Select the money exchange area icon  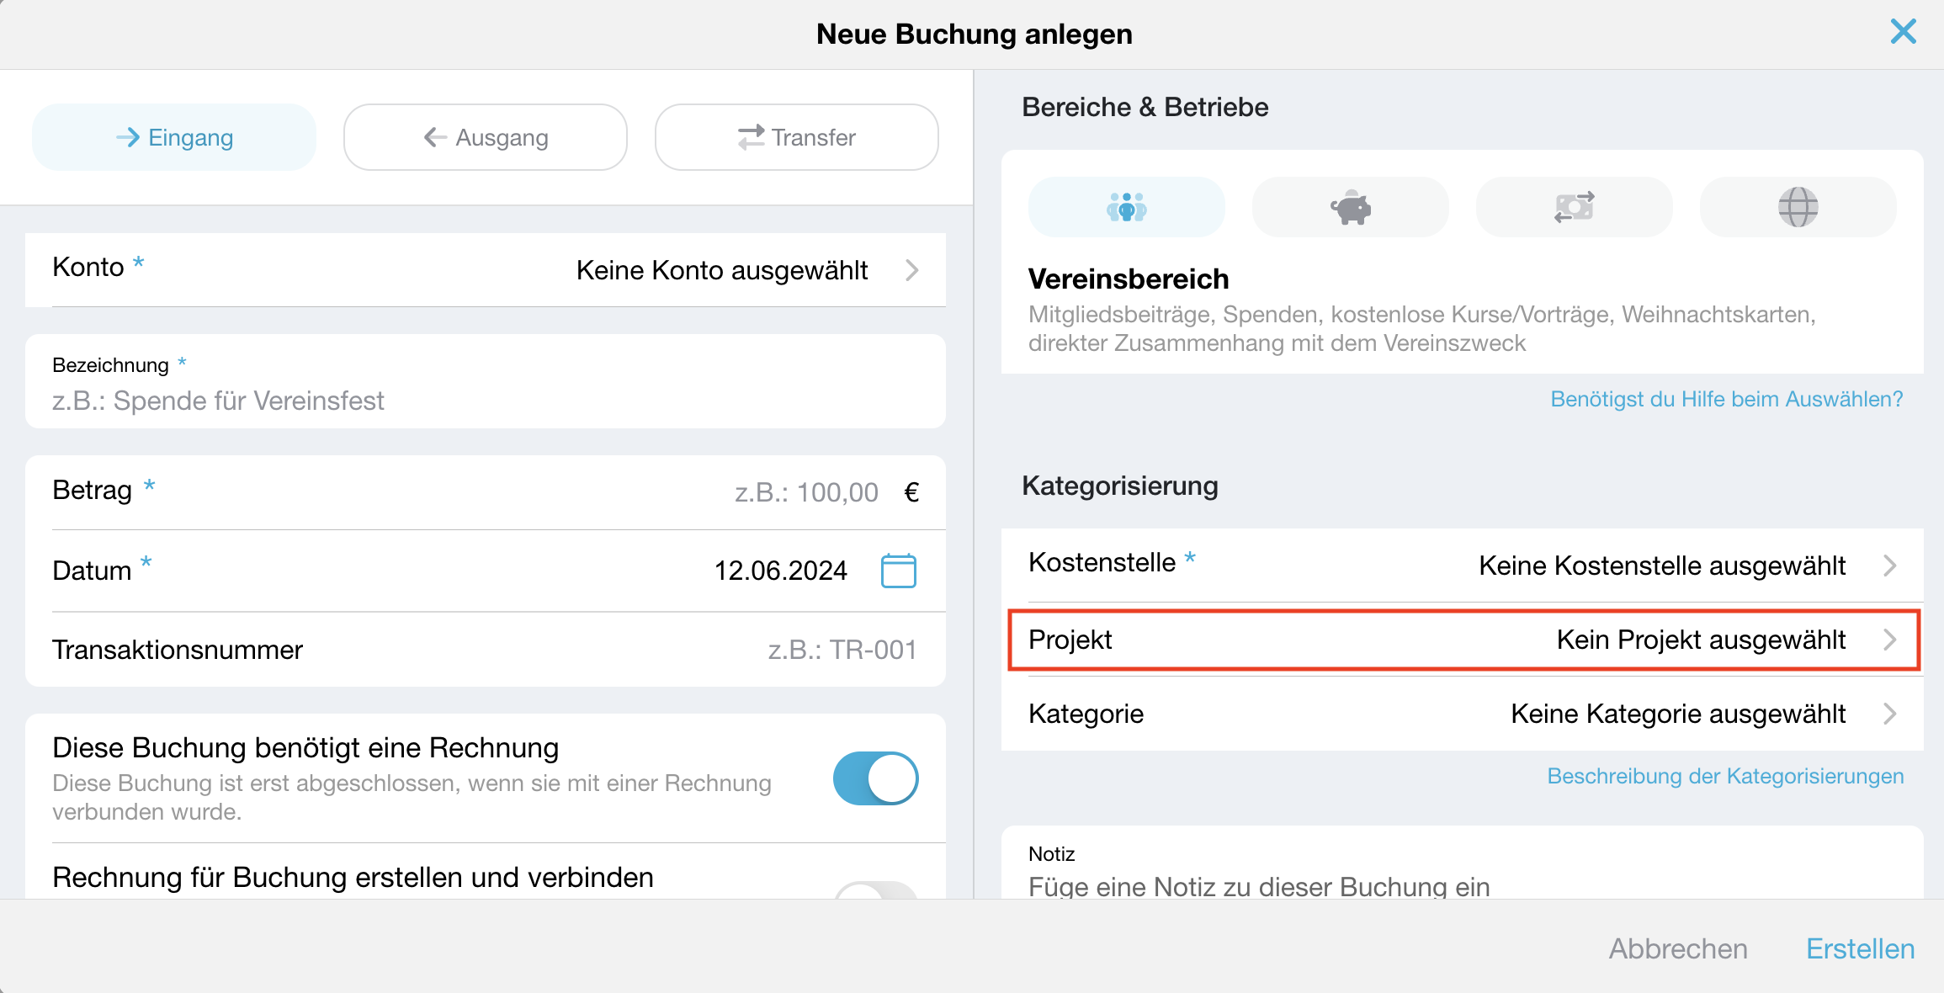[1574, 207]
